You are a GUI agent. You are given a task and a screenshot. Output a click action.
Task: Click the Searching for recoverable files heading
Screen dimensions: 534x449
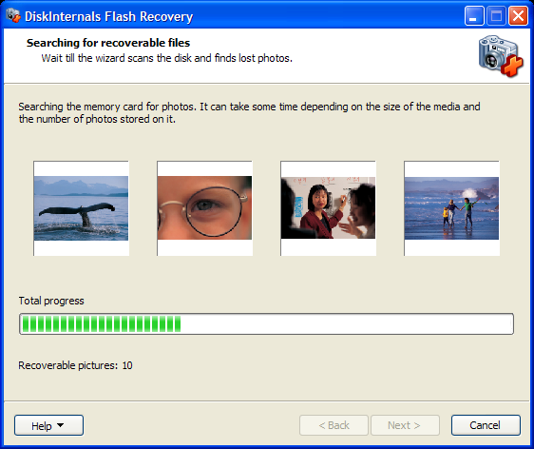tap(108, 43)
